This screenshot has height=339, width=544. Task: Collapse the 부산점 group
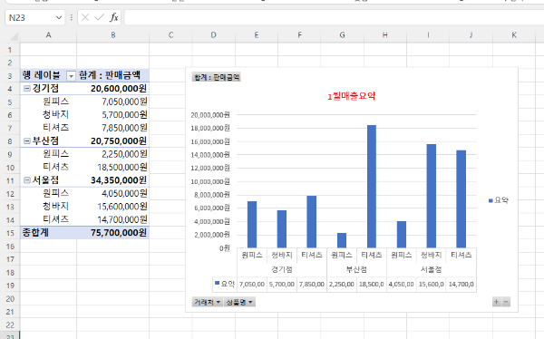click(x=26, y=140)
